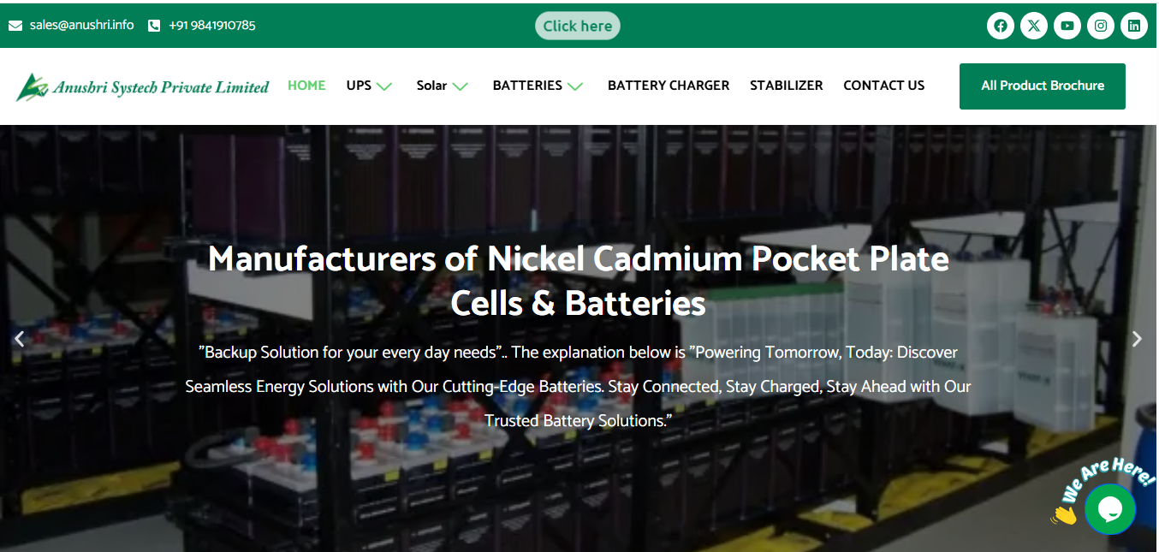Open the Facebook social icon

(x=1000, y=26)
